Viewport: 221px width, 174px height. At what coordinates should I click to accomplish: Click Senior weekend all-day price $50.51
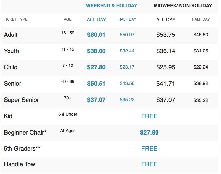pyautogui.click(x=96, y=83)
